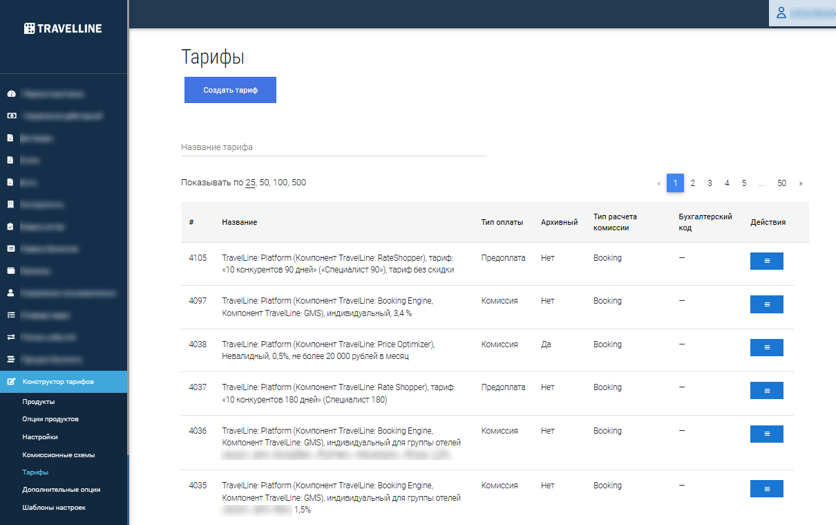Open the speedometer dashboard icon in sidebar
The width and height of the screenshot is (836, 525).
point(10,93)
